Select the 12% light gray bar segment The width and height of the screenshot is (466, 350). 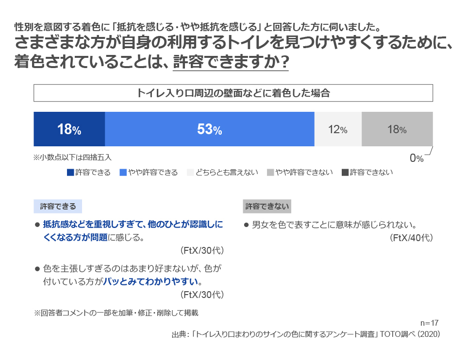click(x=338, y=129)
